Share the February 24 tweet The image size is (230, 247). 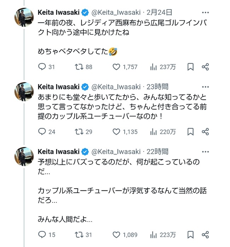click(205, 67)
